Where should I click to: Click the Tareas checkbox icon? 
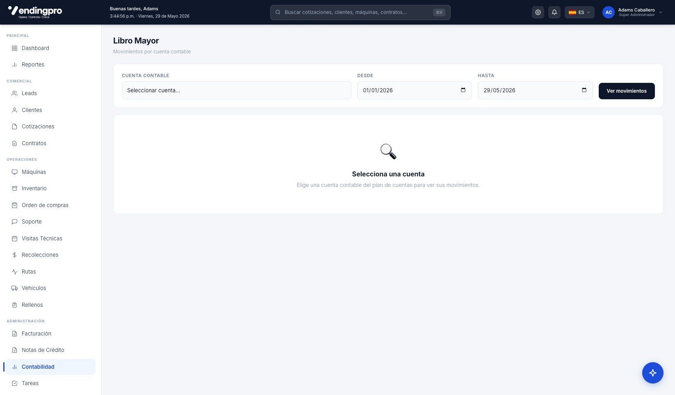coord(14,384)
